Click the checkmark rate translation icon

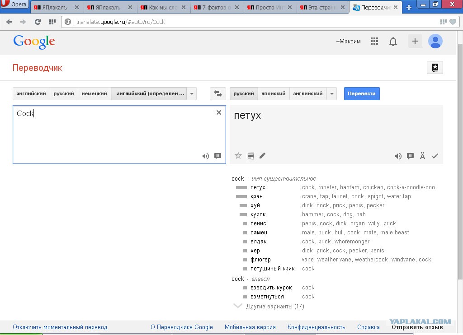click(435, 156)
